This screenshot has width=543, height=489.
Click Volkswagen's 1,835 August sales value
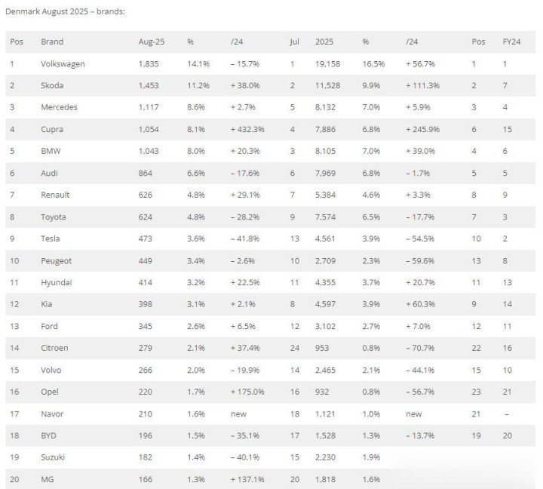click(149, 63)
